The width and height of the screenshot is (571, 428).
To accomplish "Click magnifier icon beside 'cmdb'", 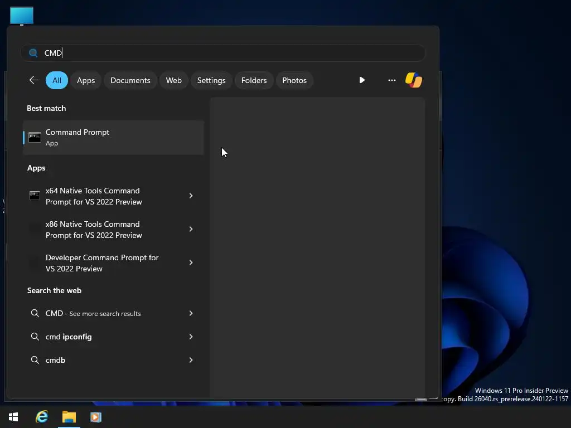I will [x=35, y=360].
